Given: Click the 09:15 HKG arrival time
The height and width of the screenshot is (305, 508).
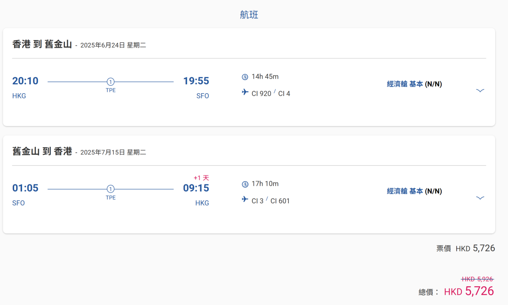Looking at the screenshot, I should click(x=196, y=188).
